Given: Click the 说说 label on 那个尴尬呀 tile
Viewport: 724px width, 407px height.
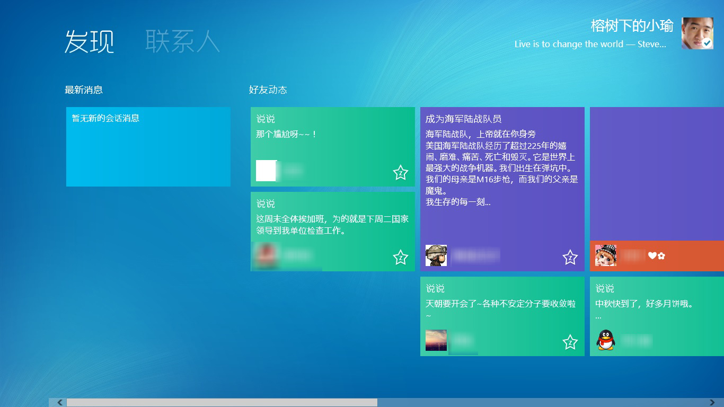Looking at the screenshot, I should [x=266, y=119].
